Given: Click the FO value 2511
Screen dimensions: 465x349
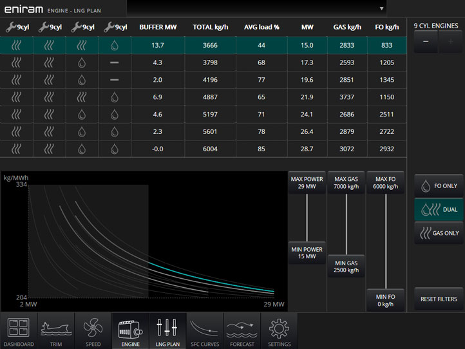Looking at the screenshot, I should pos(386,115).
